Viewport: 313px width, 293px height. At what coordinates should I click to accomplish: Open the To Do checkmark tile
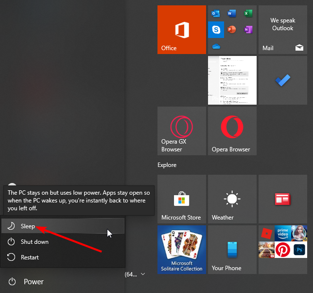coord(283,80)
